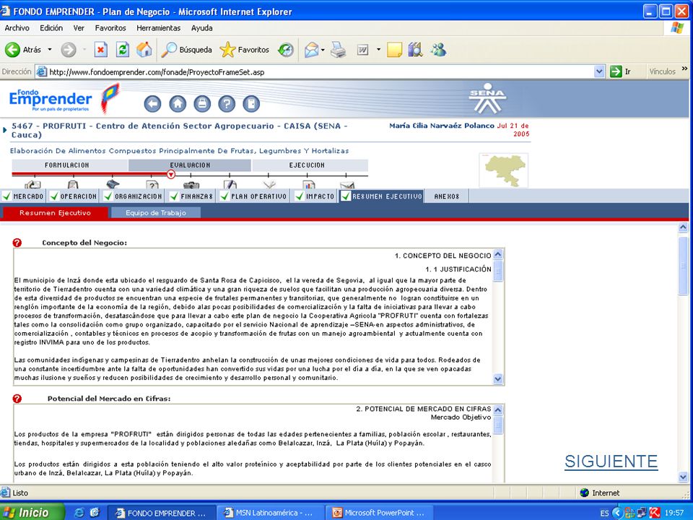Click Fondo Emprender round print icon
The width and height of the screenshot is (693, 520).
(x=202, y=104)
